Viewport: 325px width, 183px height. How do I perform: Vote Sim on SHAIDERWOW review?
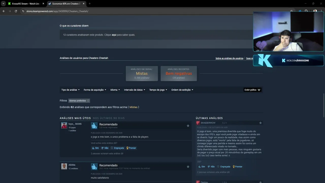[202, 167]
